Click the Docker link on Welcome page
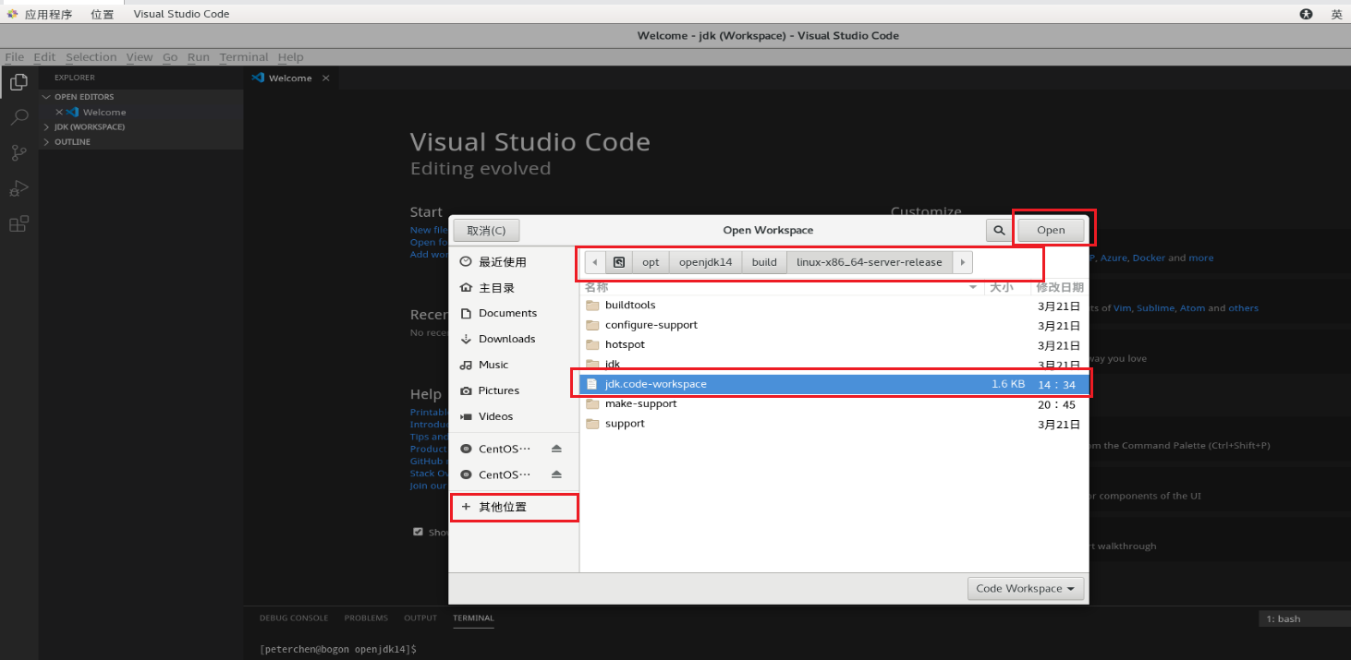 click(1149, 258)
